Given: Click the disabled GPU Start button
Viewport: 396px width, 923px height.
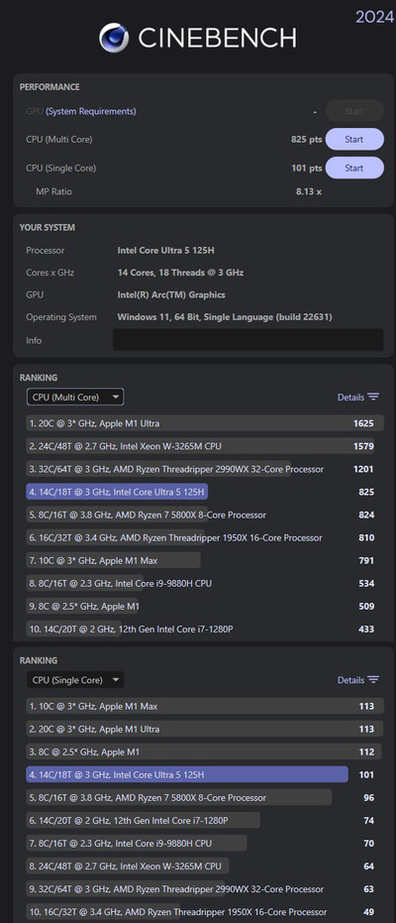Looking at the screenshot, I should pos(354,111).
